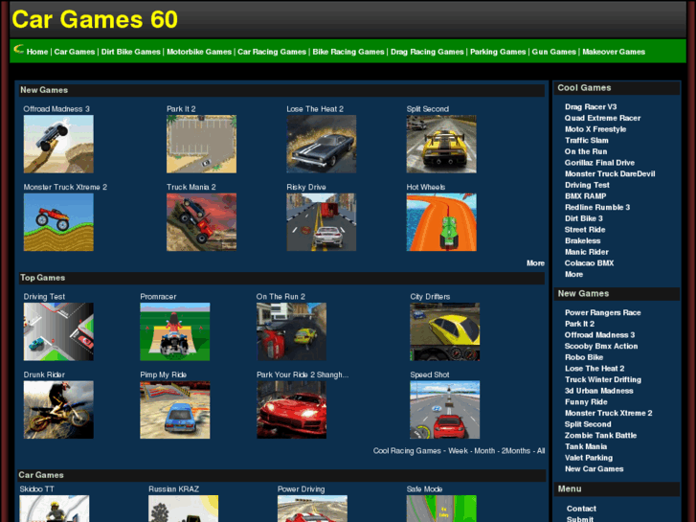
Task: Open the Monster Truck Xtreme 2 thumbnail
Action: (x=58, y=222)
